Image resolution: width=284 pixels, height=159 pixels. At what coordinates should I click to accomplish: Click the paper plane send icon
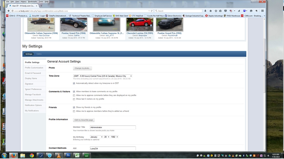(x=239, y=11)
